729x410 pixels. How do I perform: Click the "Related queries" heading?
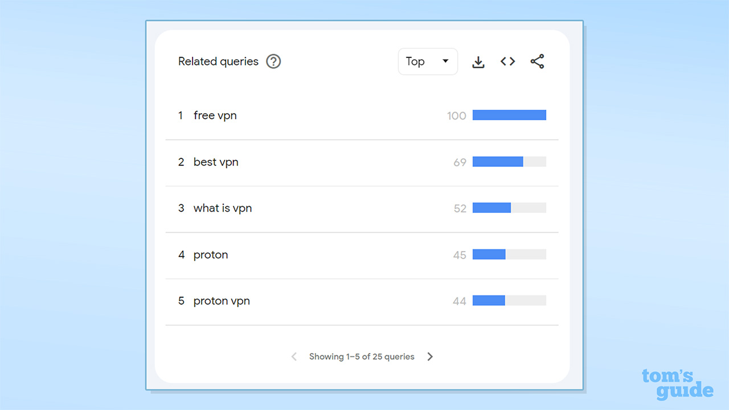(218, 61)
